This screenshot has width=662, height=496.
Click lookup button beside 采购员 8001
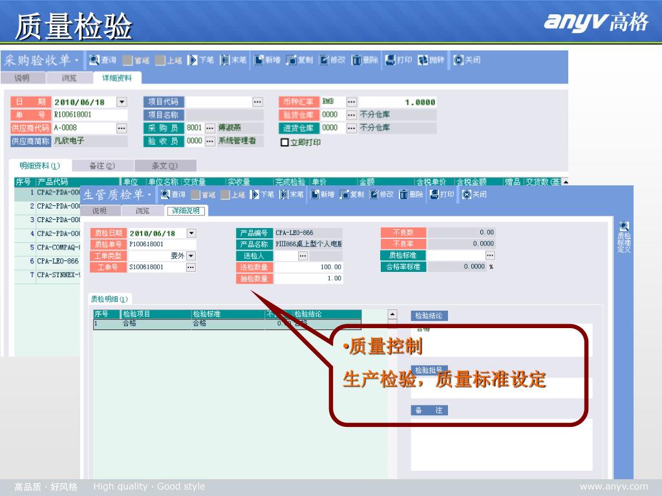coord(210,129)
